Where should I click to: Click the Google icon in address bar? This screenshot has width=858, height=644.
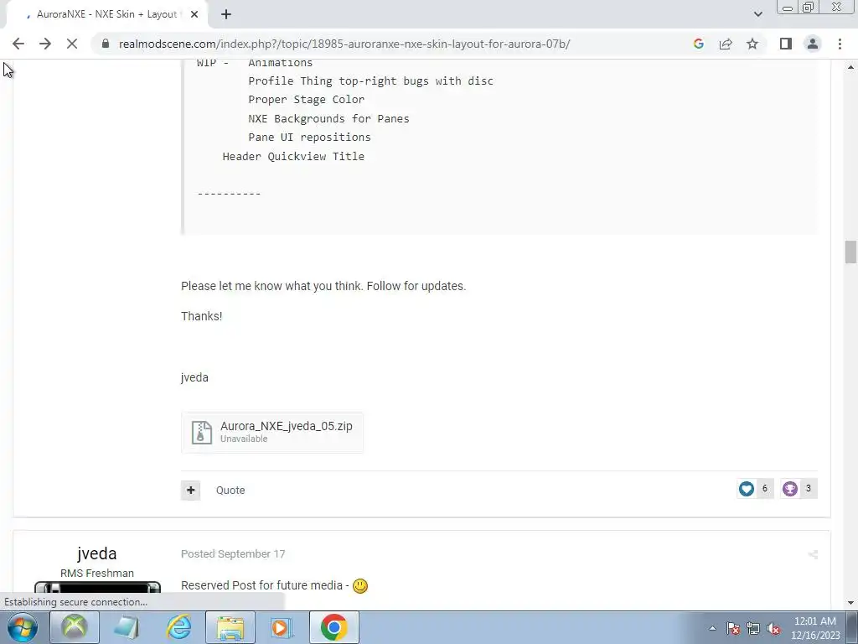[698, 44]
